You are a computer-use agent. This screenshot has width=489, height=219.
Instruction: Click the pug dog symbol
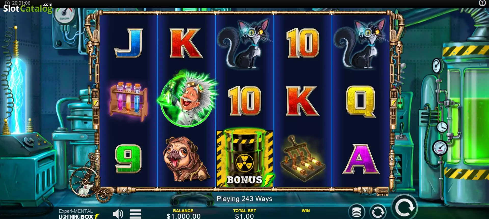pyautogui.click(x=186, y=159)
